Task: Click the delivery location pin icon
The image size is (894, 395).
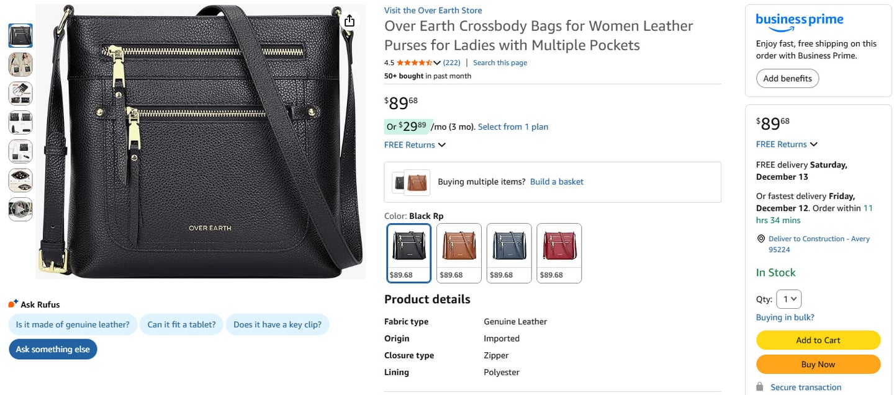Action: click(761, 239)
